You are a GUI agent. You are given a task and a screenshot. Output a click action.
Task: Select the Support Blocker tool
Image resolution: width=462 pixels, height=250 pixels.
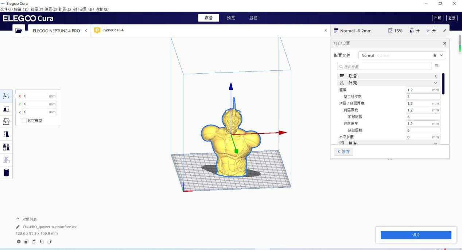6,160
